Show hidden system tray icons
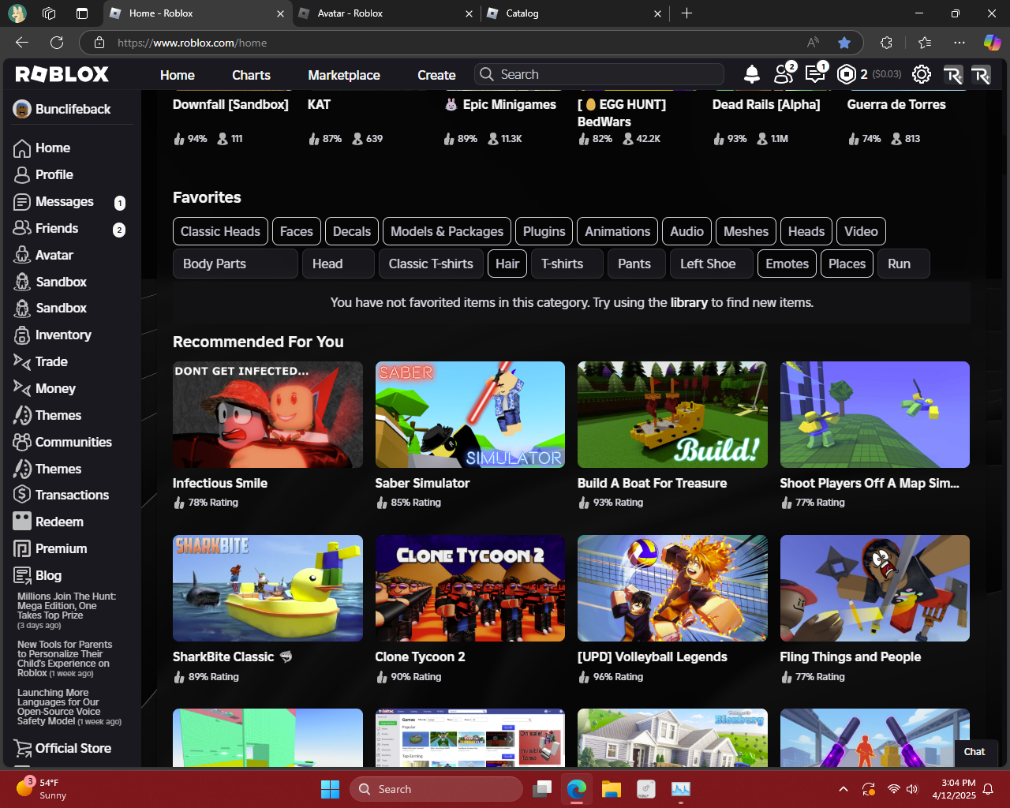The image size is (1010, 808). (844, 789)
